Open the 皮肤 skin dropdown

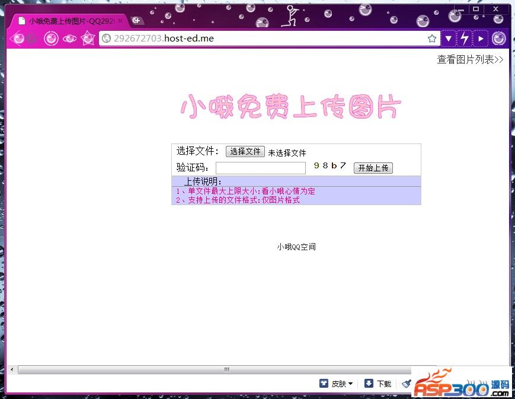337,384
